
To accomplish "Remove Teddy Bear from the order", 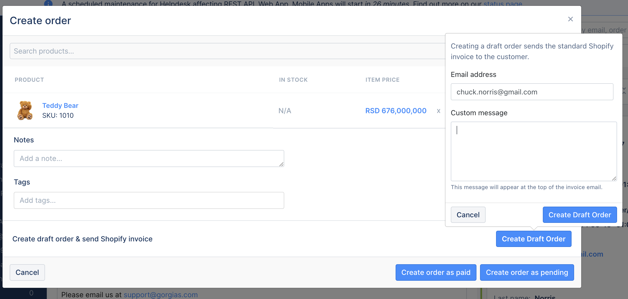I will click(x=438, y=111).
